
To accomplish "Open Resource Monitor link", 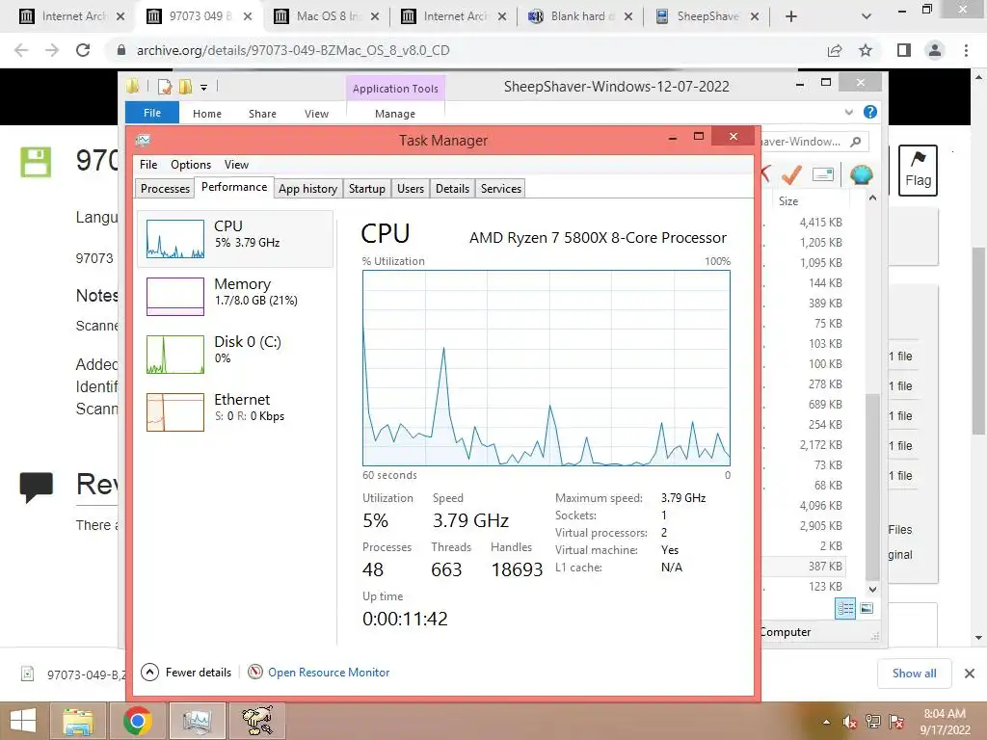I will pos(329,672).
